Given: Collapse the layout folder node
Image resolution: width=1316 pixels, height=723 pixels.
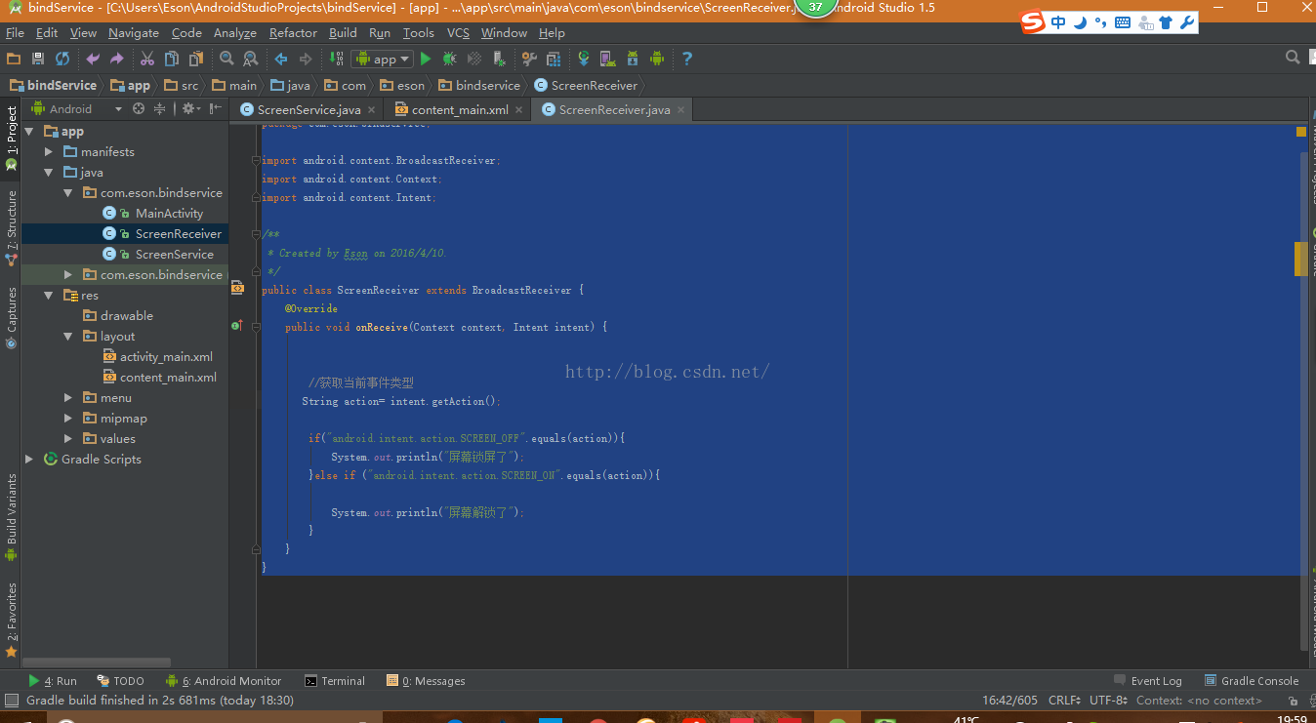Looking at the screenshot, I should coord(67,337).
